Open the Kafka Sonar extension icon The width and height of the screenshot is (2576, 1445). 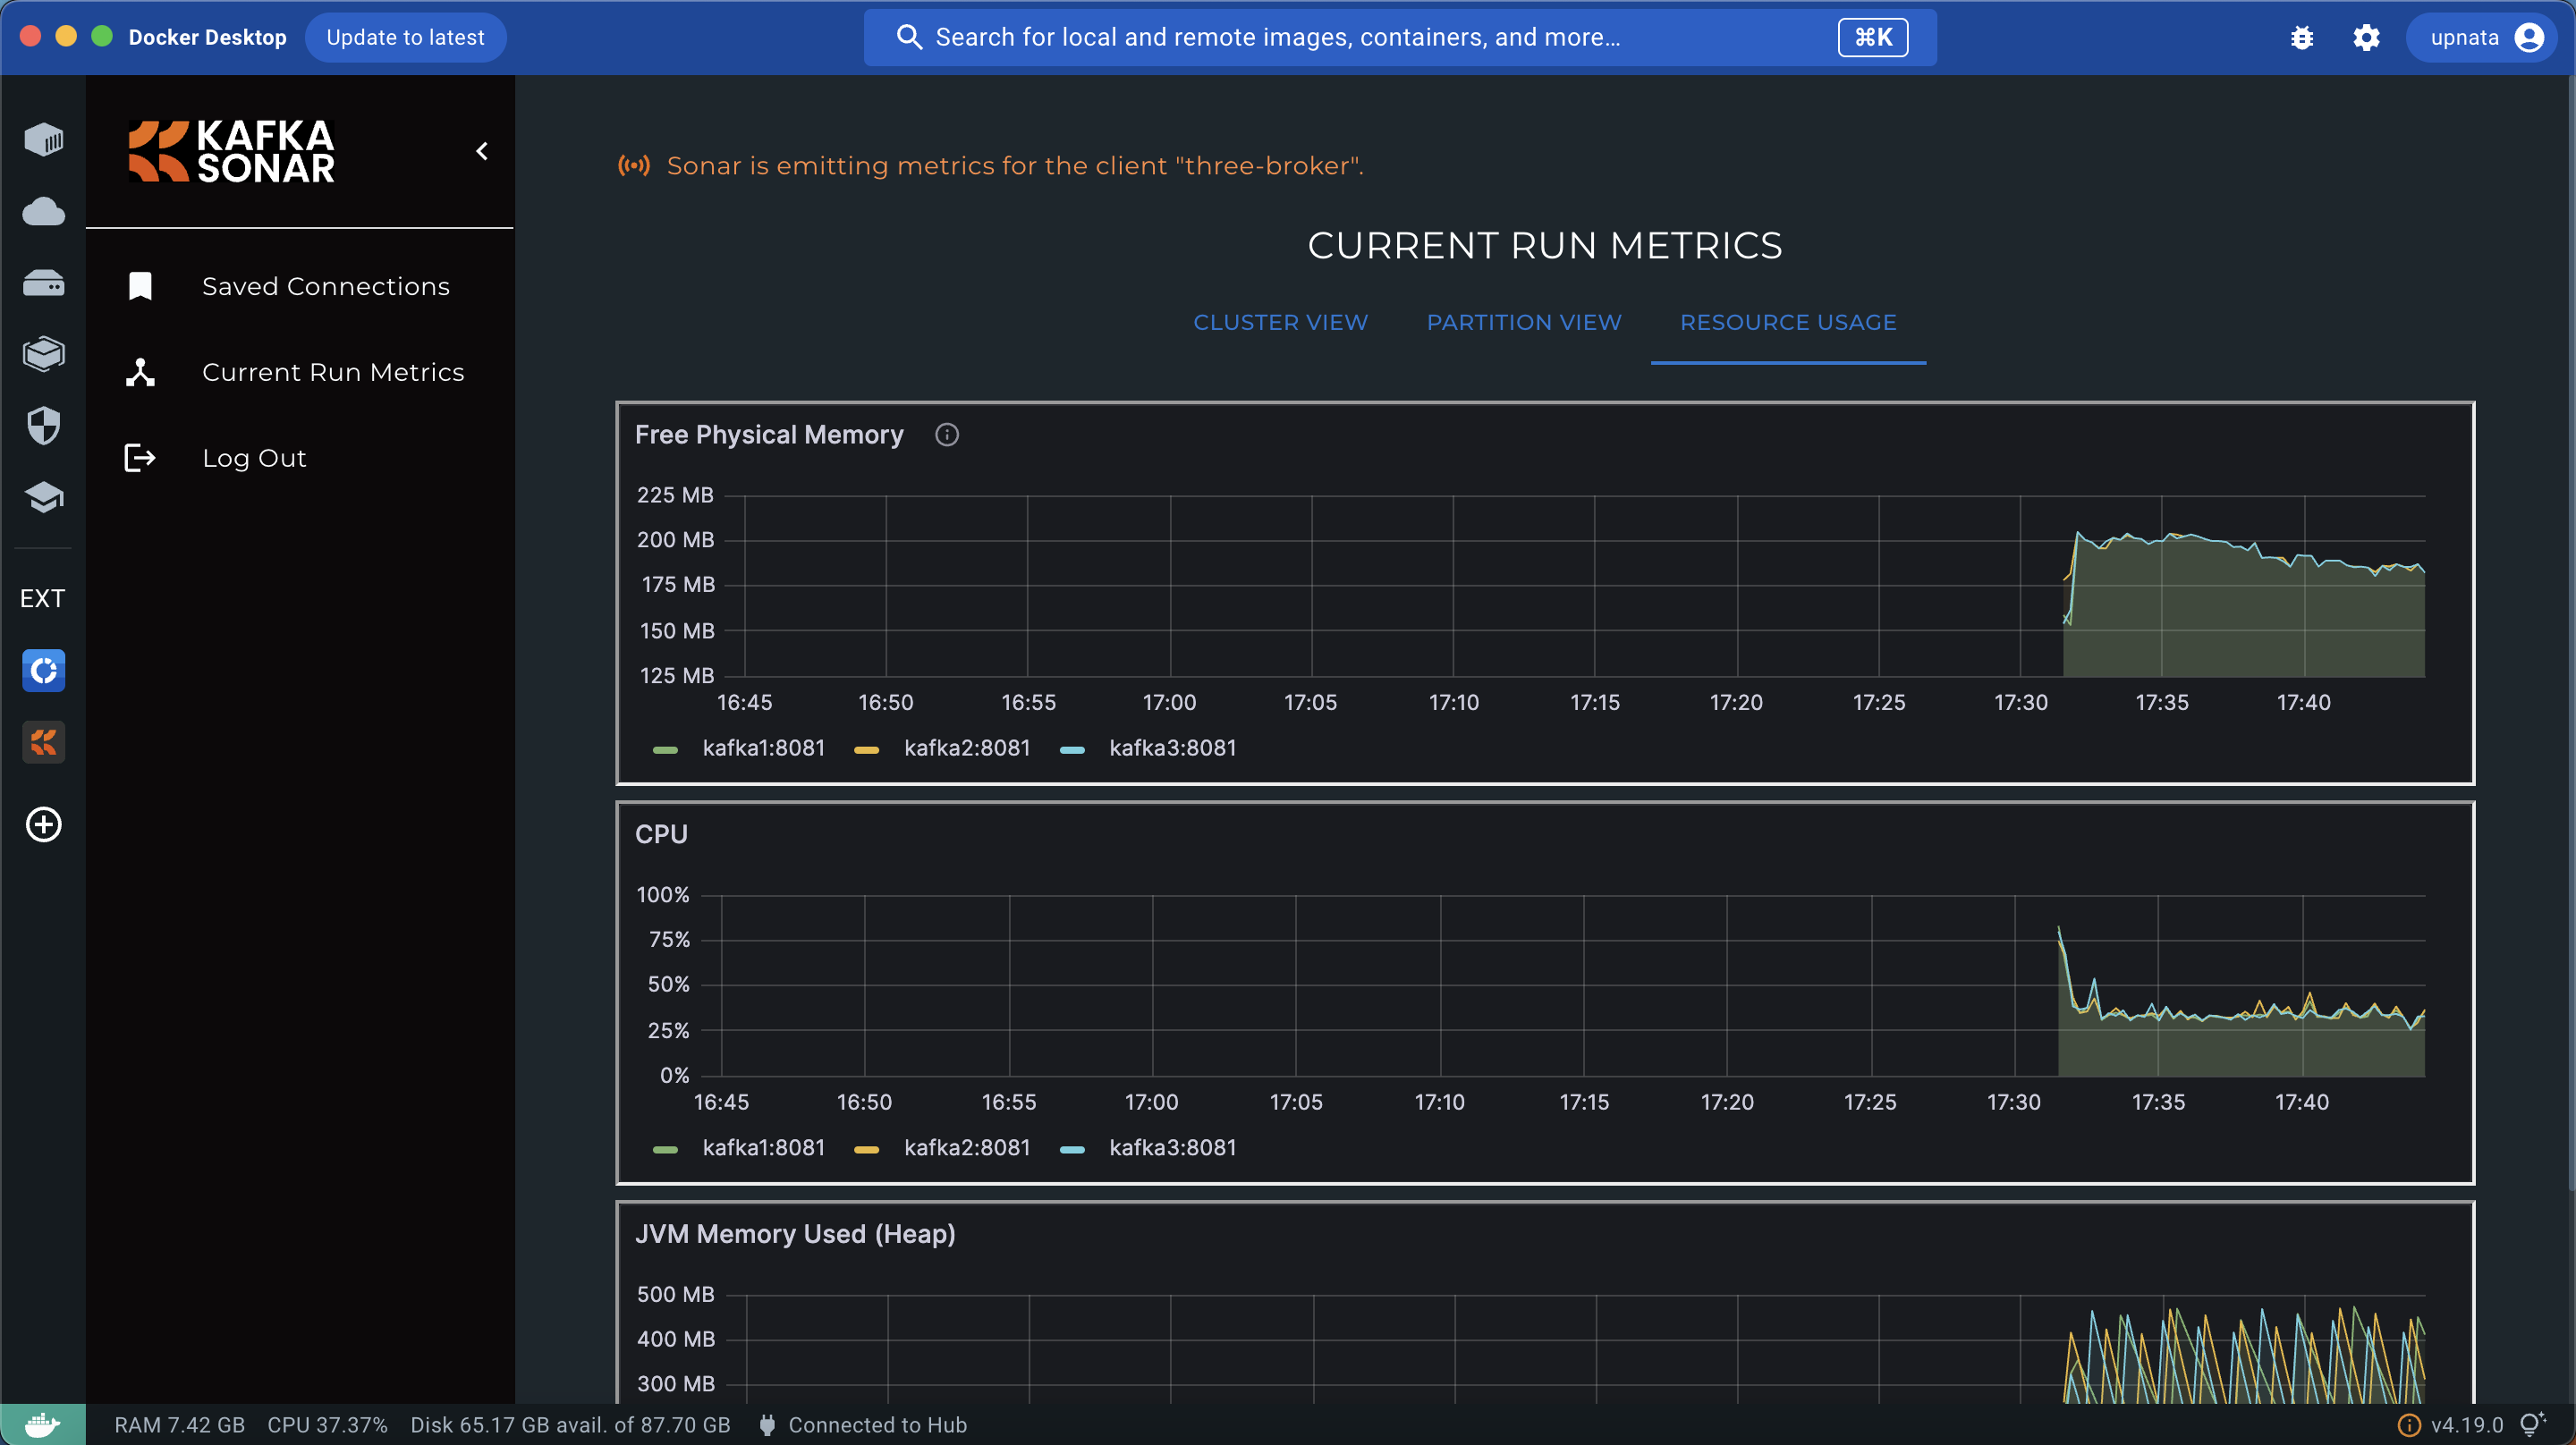coord(43,742)
